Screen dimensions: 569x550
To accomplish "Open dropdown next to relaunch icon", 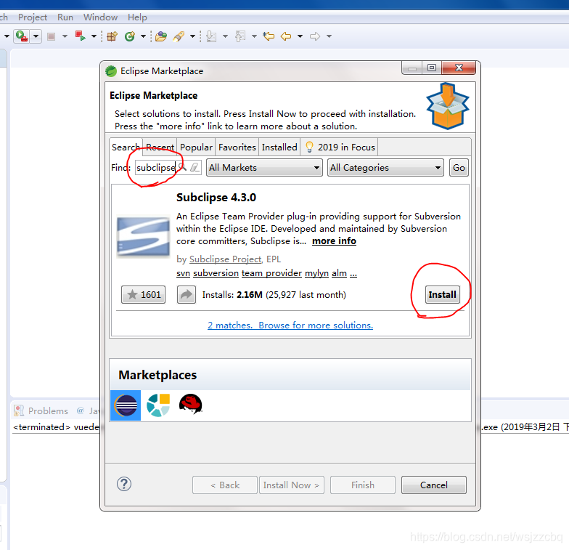I will [x=94, y=36].
